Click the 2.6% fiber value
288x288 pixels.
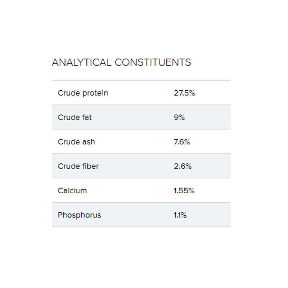point(183,166)
